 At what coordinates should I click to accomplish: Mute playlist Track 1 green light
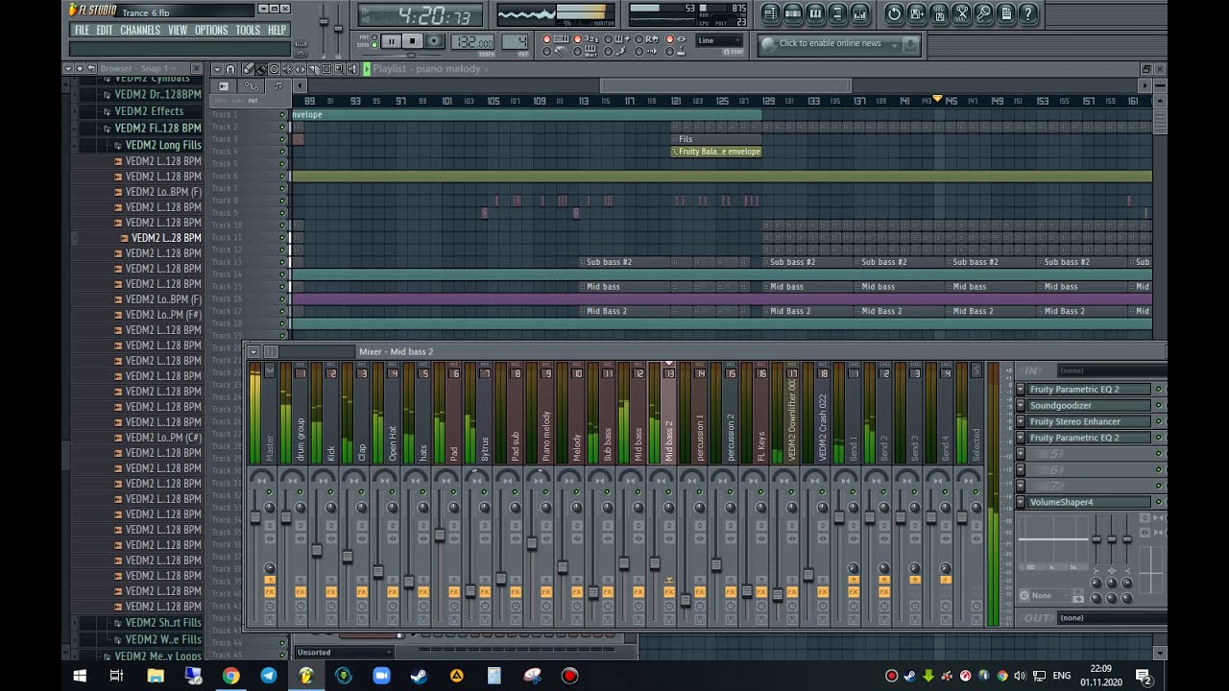point(282,115)
